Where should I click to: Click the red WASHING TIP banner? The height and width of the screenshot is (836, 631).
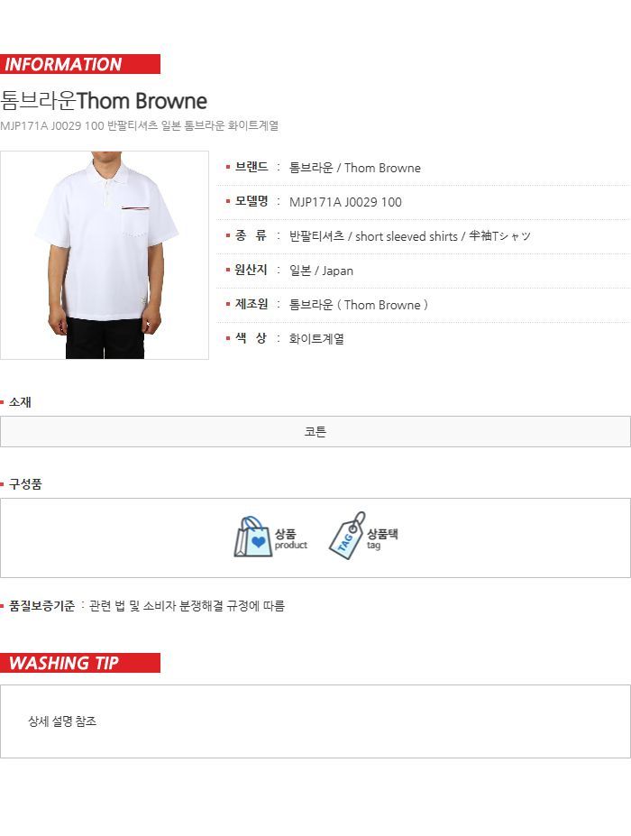click(x=80, y=663)
